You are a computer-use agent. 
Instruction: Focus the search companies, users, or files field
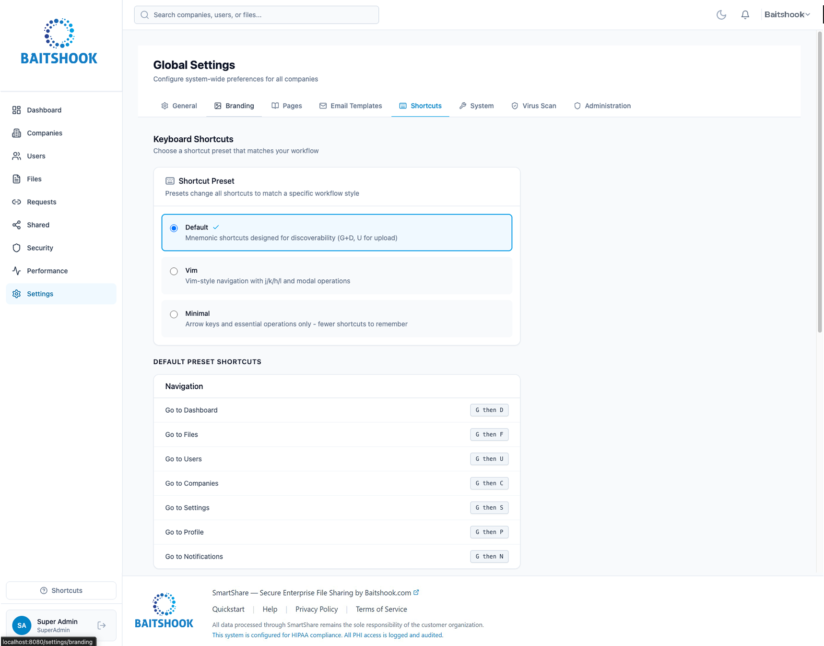pyautogui.click(x=257, y=15)
